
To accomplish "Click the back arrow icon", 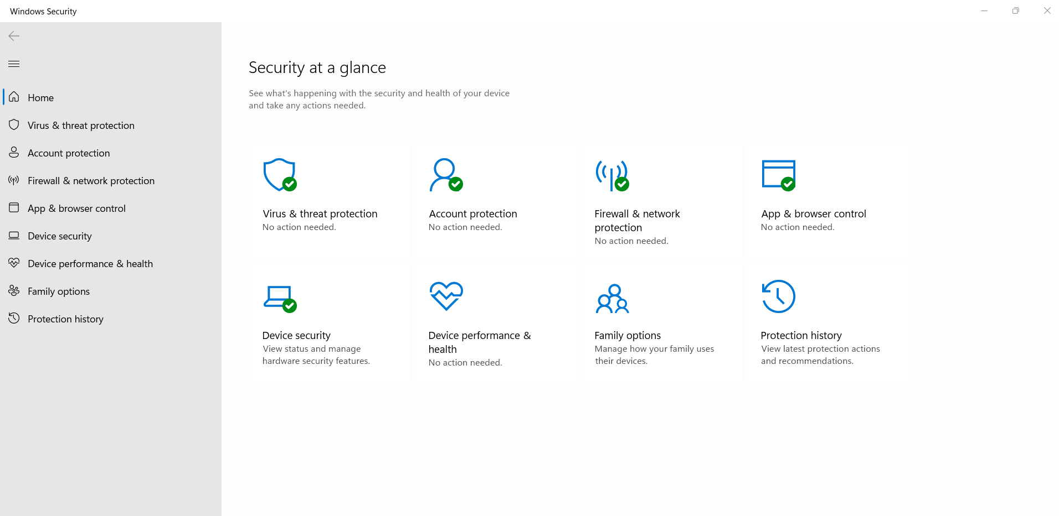I will [14, 36].
